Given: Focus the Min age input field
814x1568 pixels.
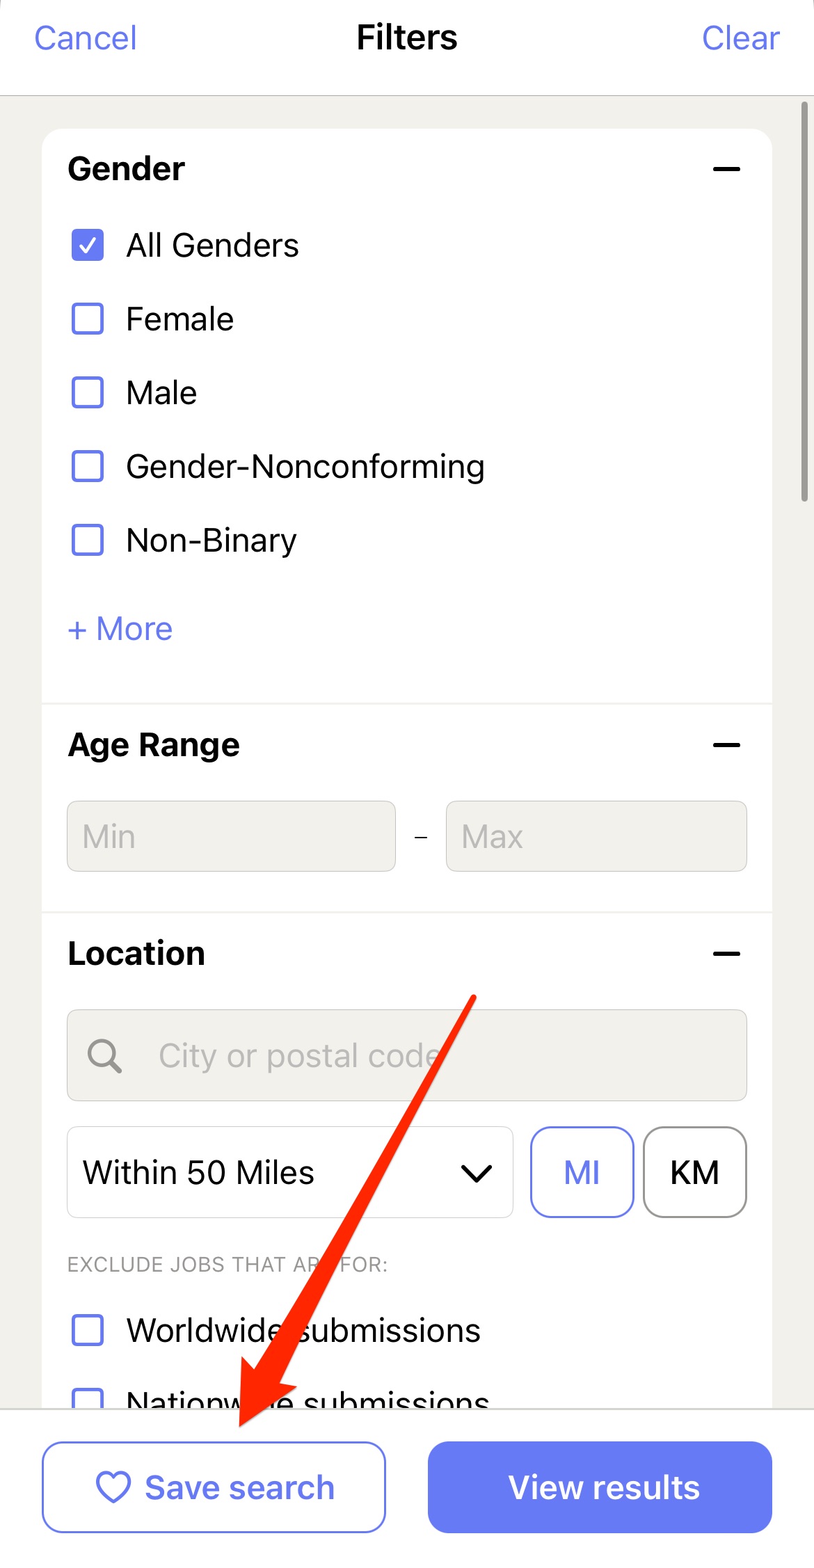Looking at the screenshot, I should pos(231,836).
